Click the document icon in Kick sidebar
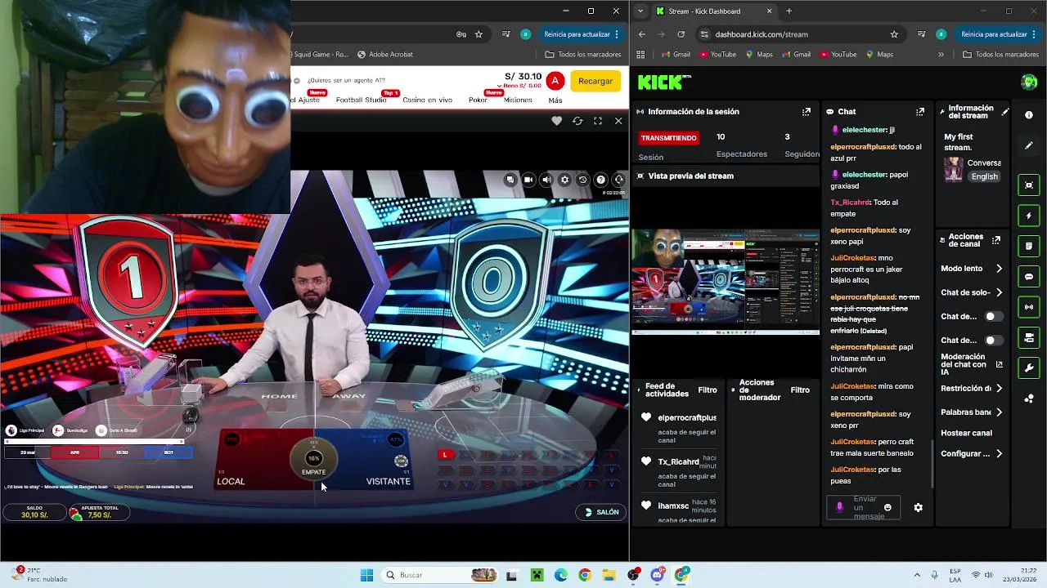Viewport: 1047px width, 588px height. [x=1029, y=246]
